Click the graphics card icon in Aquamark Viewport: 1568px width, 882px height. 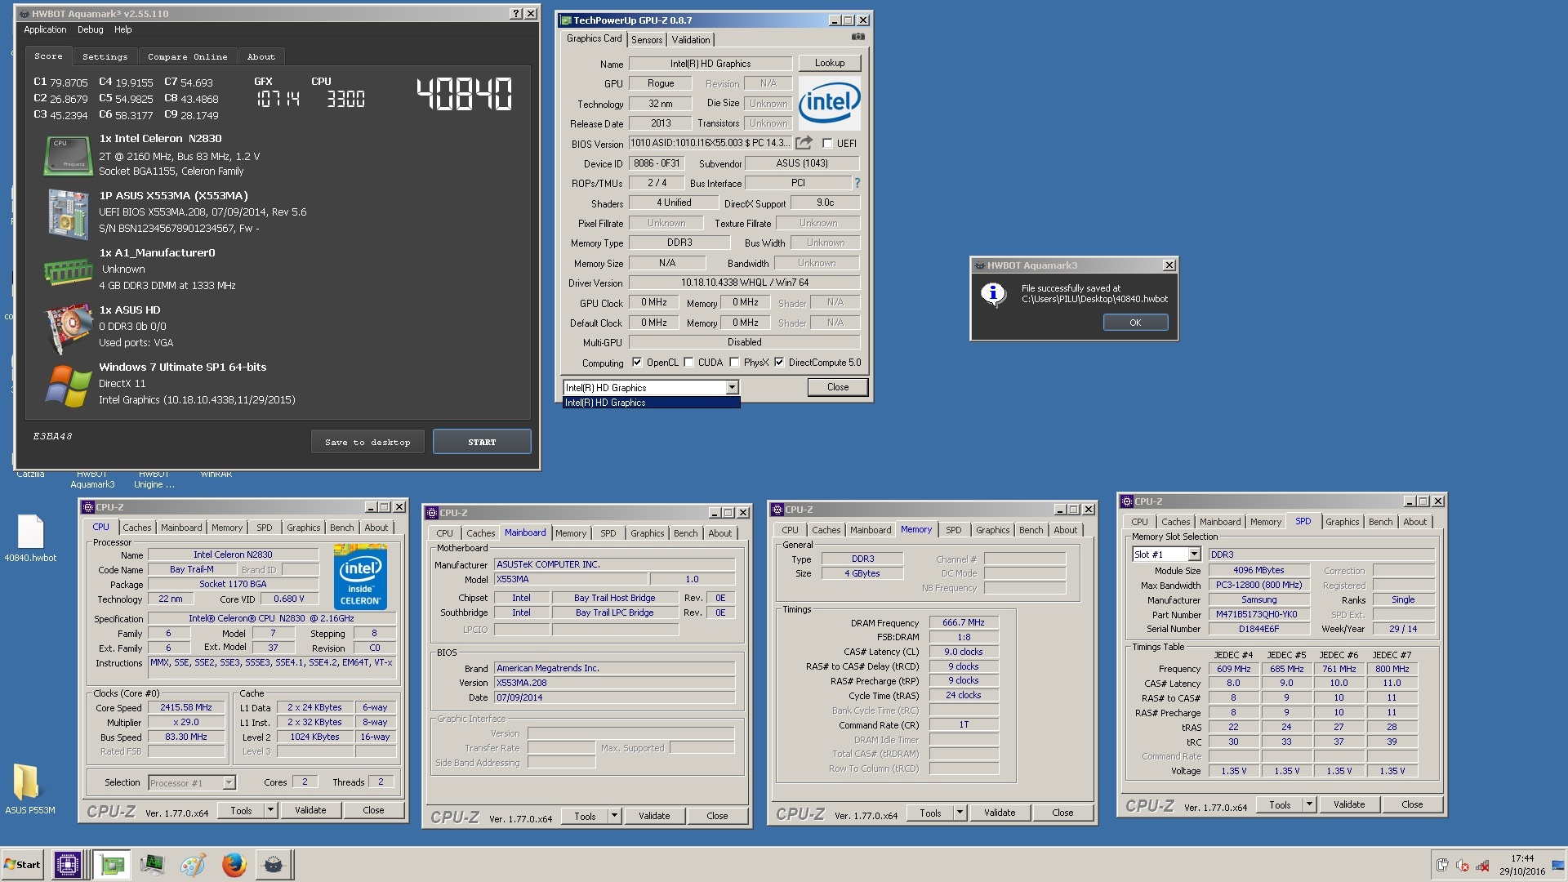point(67,327)
